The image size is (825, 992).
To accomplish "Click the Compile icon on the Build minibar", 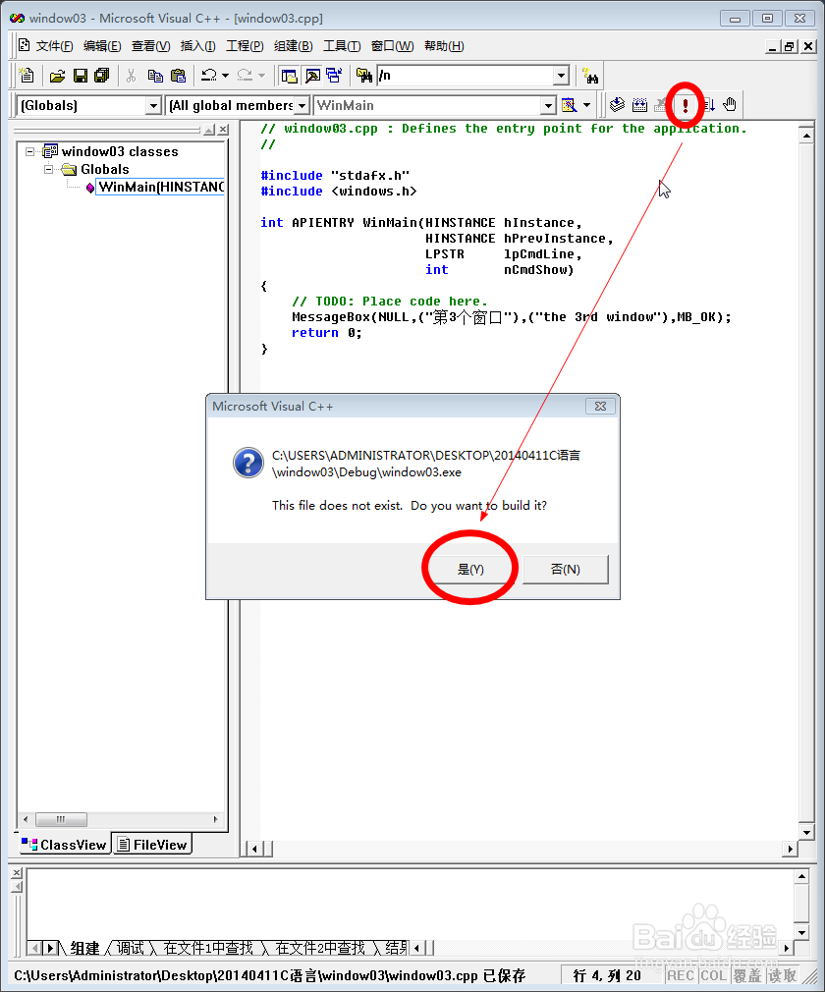I will (x=617, y=105).
